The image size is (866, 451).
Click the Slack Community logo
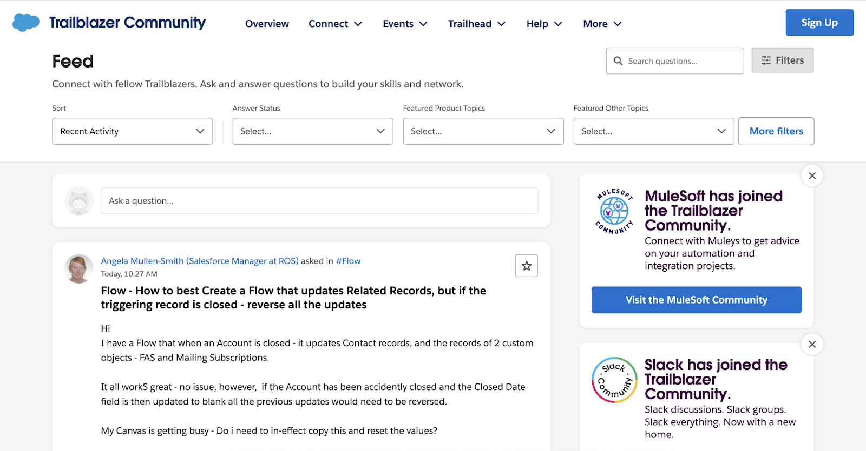click(x=614, y=380)
